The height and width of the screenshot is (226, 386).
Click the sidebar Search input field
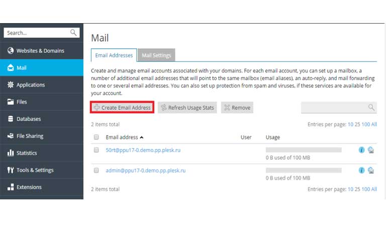point(42,33)
